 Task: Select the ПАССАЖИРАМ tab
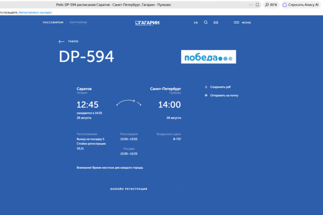tap(53, 22)
